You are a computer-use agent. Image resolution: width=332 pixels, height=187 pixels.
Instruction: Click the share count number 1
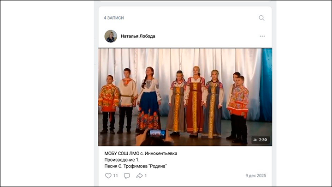pos(146,176)
